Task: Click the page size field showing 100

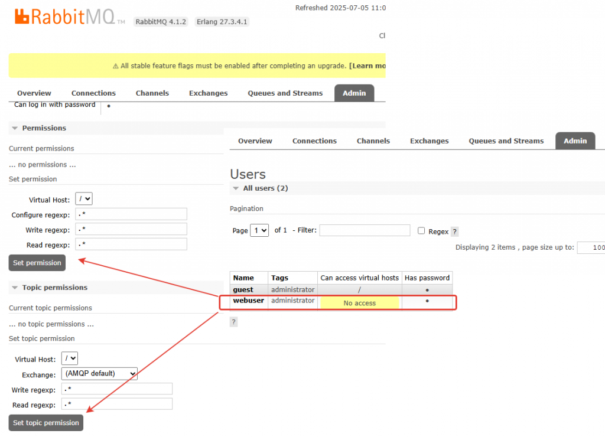Action: [591, 247]
